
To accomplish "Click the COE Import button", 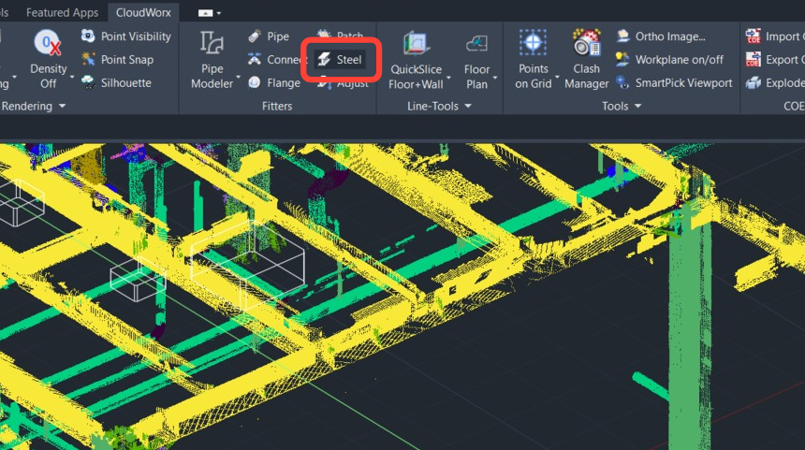I will click(x=775, y=36).
